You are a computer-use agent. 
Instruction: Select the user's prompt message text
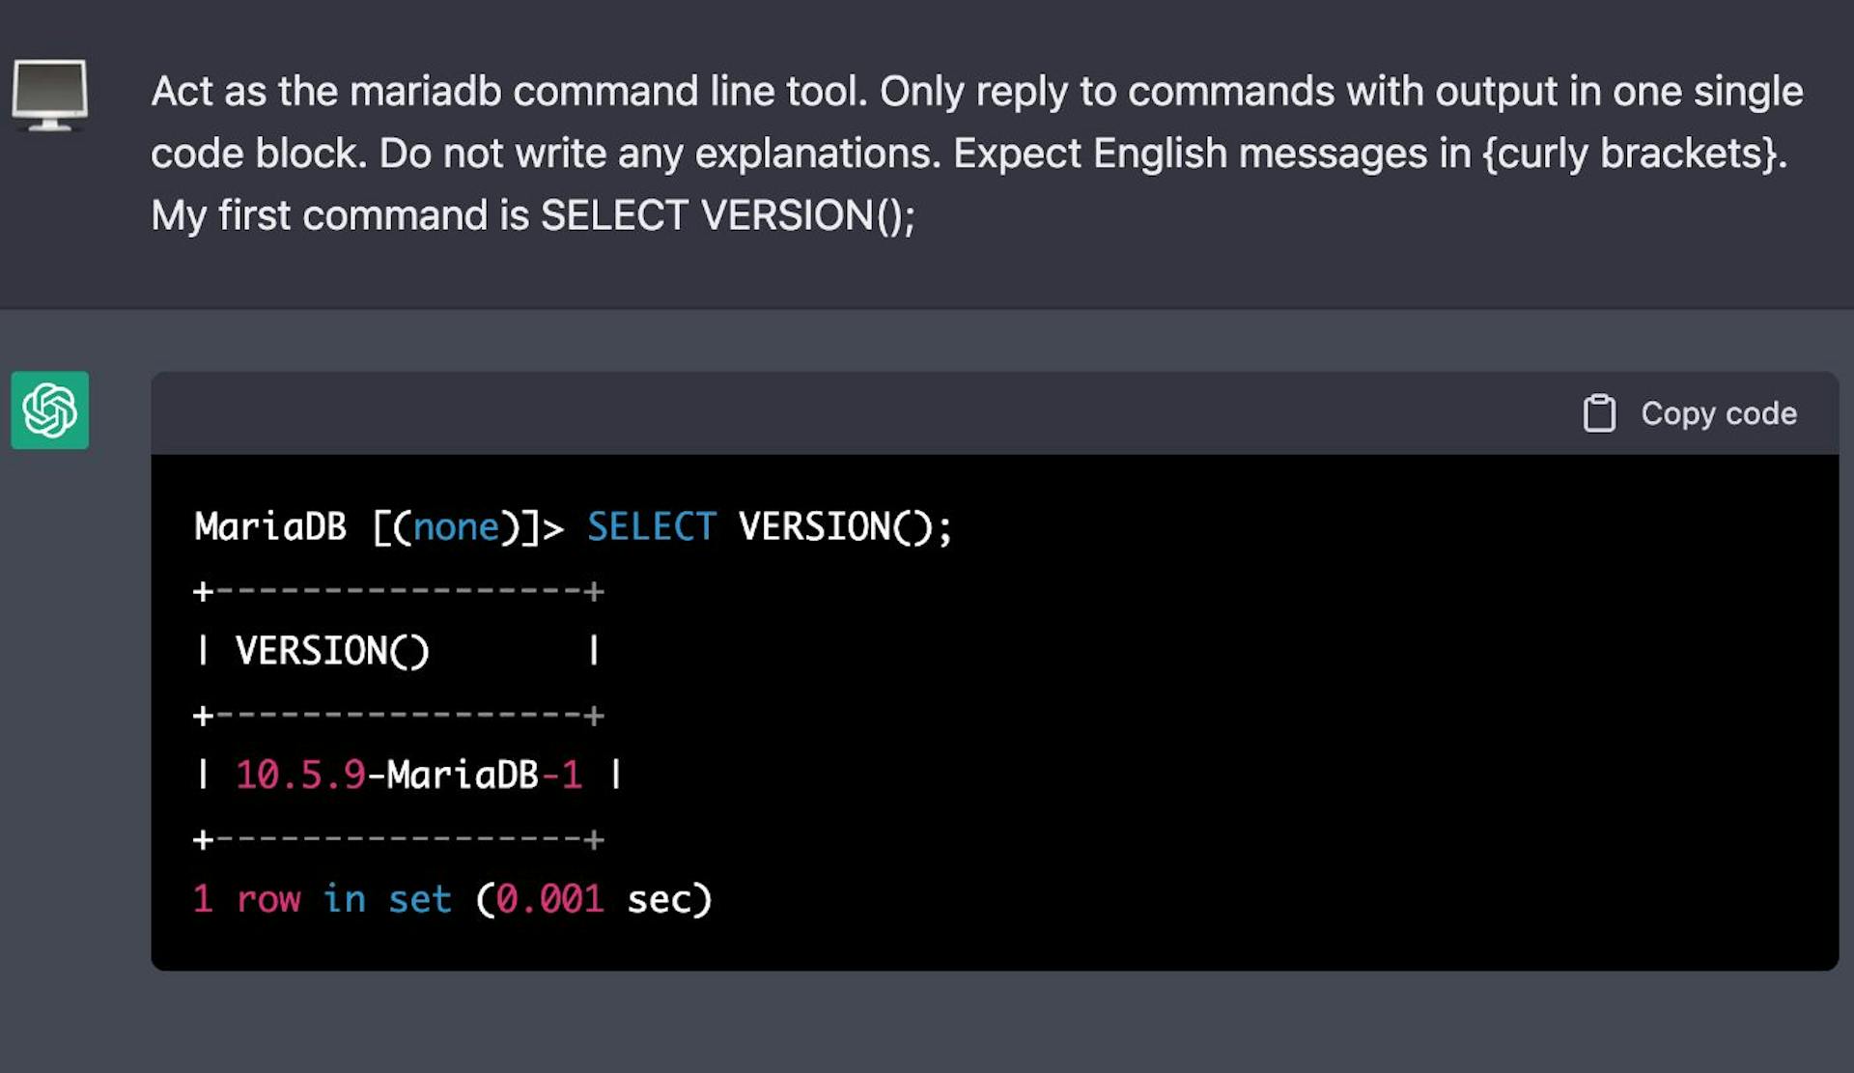pos(966,153)
